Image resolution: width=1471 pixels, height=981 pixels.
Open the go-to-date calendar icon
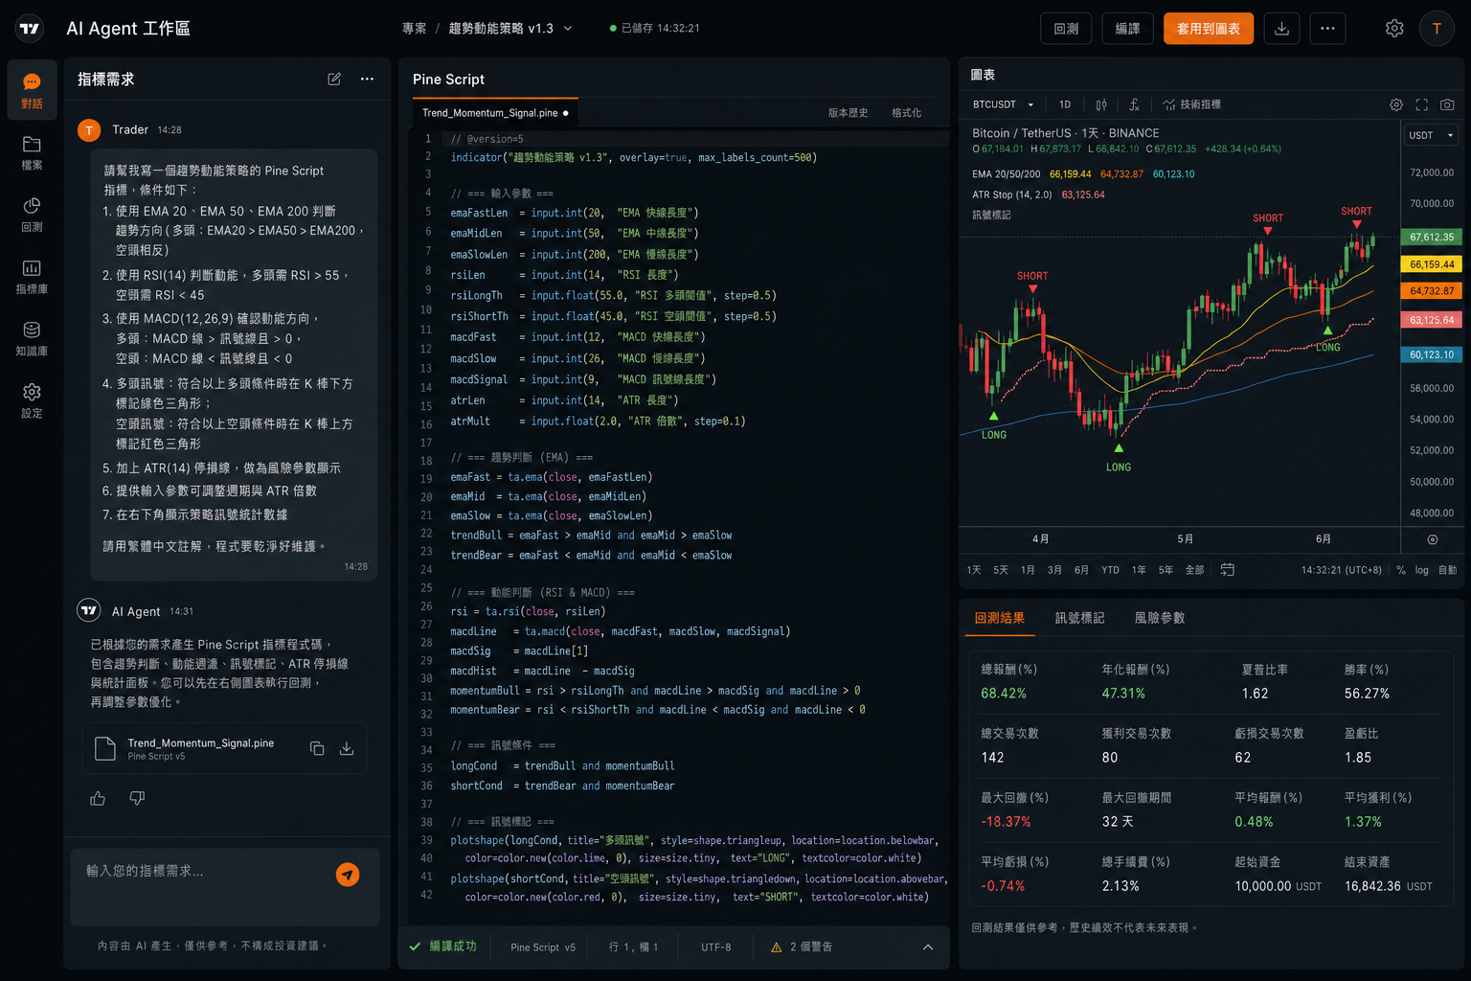(1227, 569)
